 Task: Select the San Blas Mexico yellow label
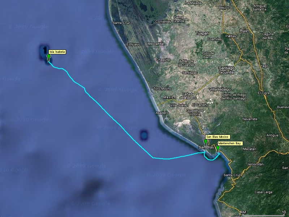pyautogui.click(x=218, y=137)
